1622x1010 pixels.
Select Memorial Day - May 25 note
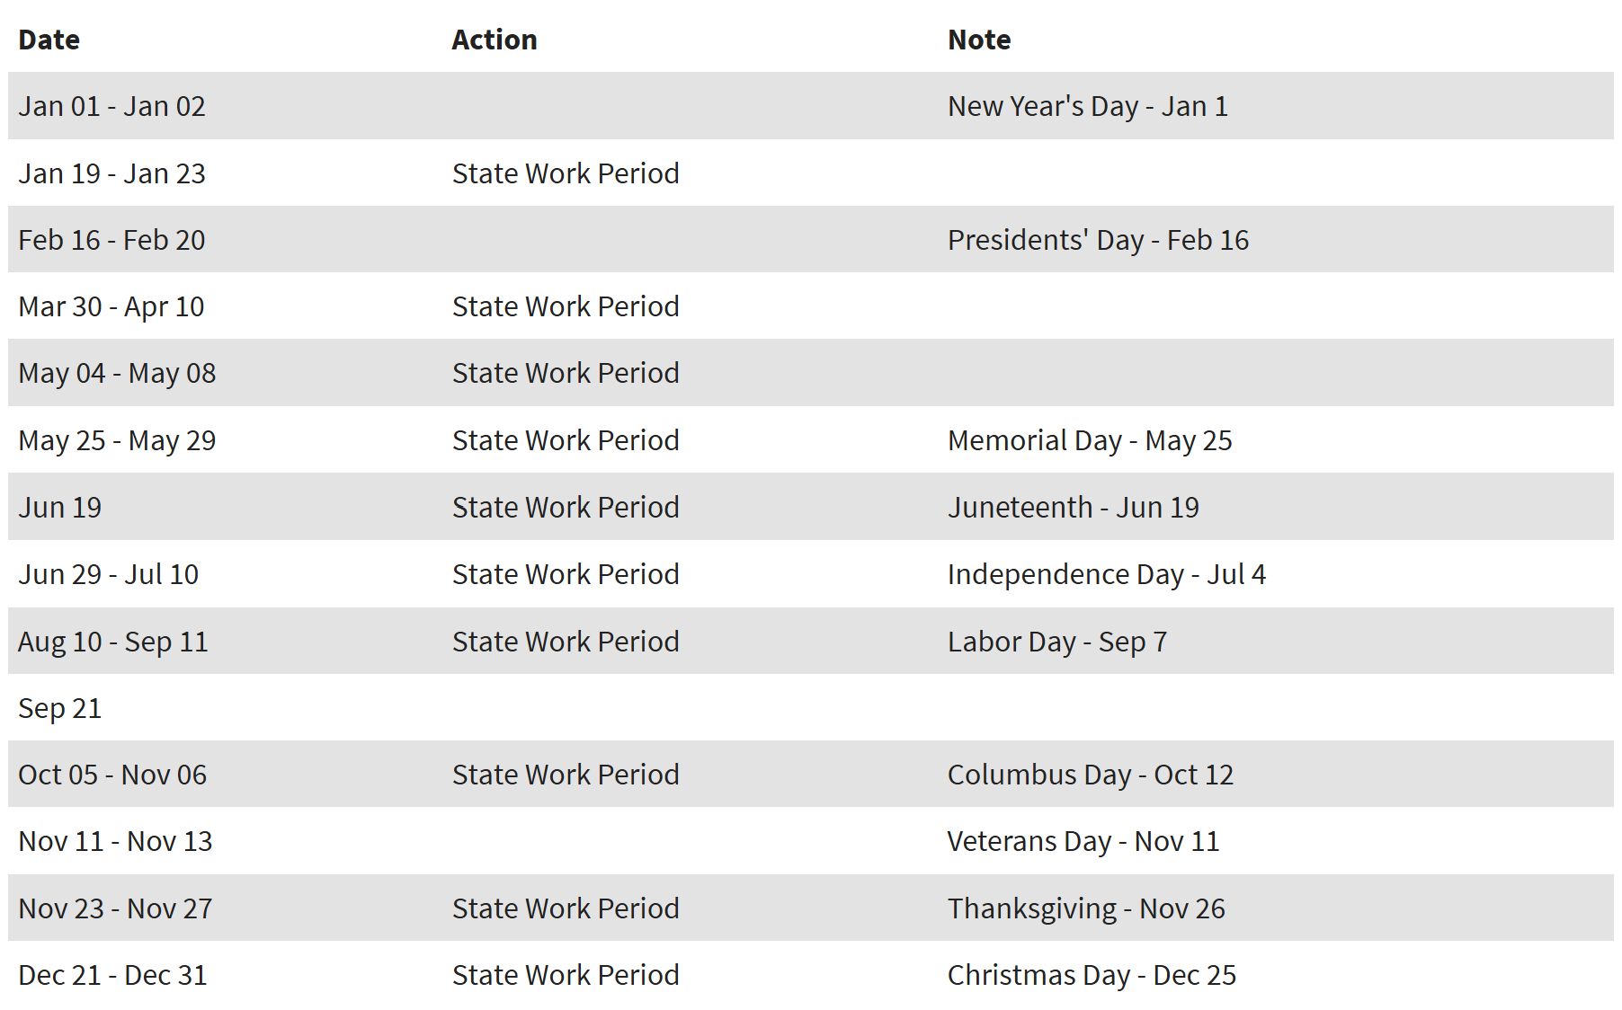coord(1090,440)
